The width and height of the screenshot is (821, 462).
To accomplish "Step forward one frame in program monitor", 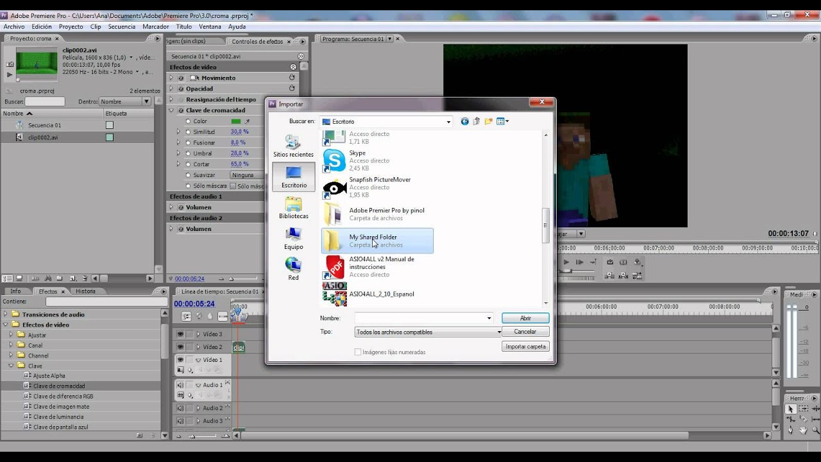I will coord(580,262).
